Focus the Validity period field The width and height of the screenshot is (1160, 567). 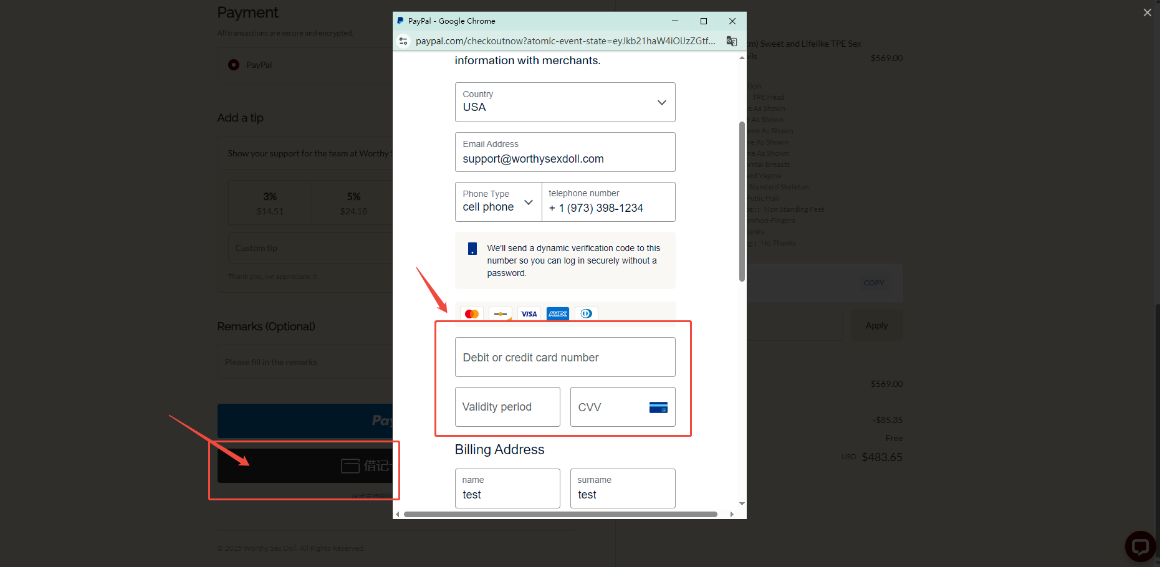pos(507,407)
